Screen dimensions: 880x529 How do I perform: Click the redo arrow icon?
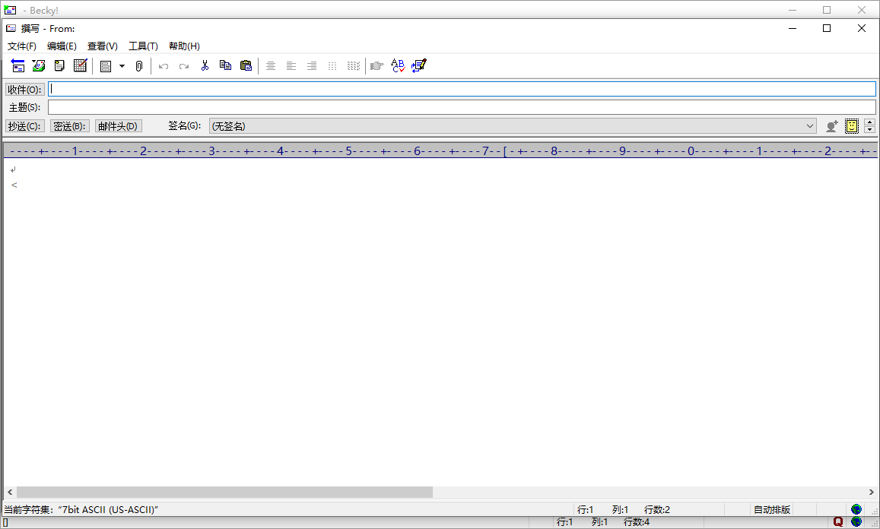[184, 66]
